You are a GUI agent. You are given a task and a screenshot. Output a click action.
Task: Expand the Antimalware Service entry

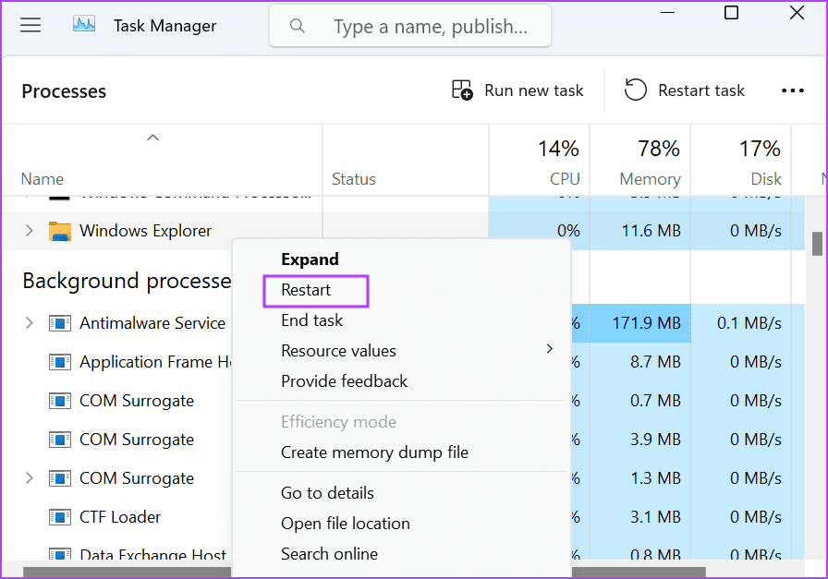pos(29,323)
